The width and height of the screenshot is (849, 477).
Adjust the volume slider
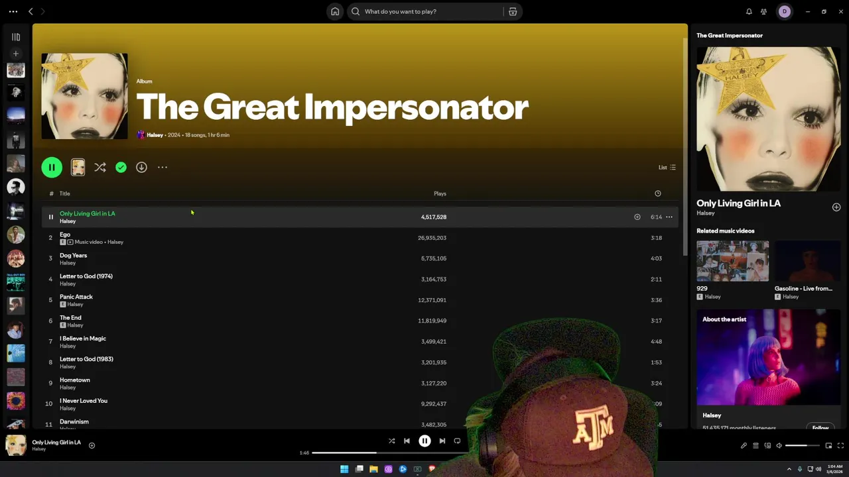pyautogui.click(x=802, y=445)
